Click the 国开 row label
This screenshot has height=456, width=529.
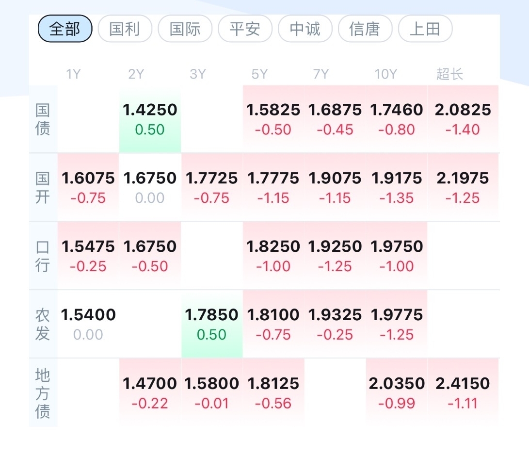pos(43,187)
